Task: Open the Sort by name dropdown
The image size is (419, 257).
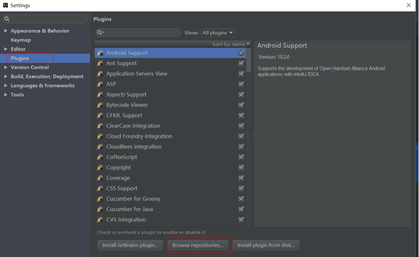Action: point(231,44)
